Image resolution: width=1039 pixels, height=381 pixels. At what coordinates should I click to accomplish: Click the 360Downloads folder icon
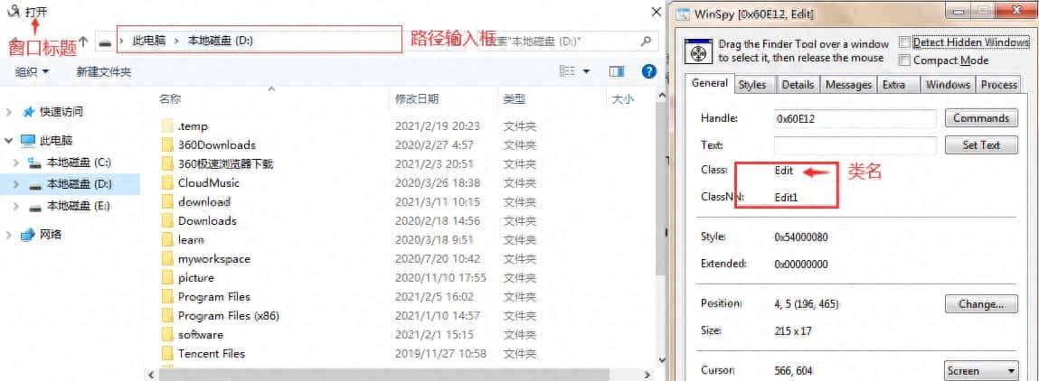[167, 144]
